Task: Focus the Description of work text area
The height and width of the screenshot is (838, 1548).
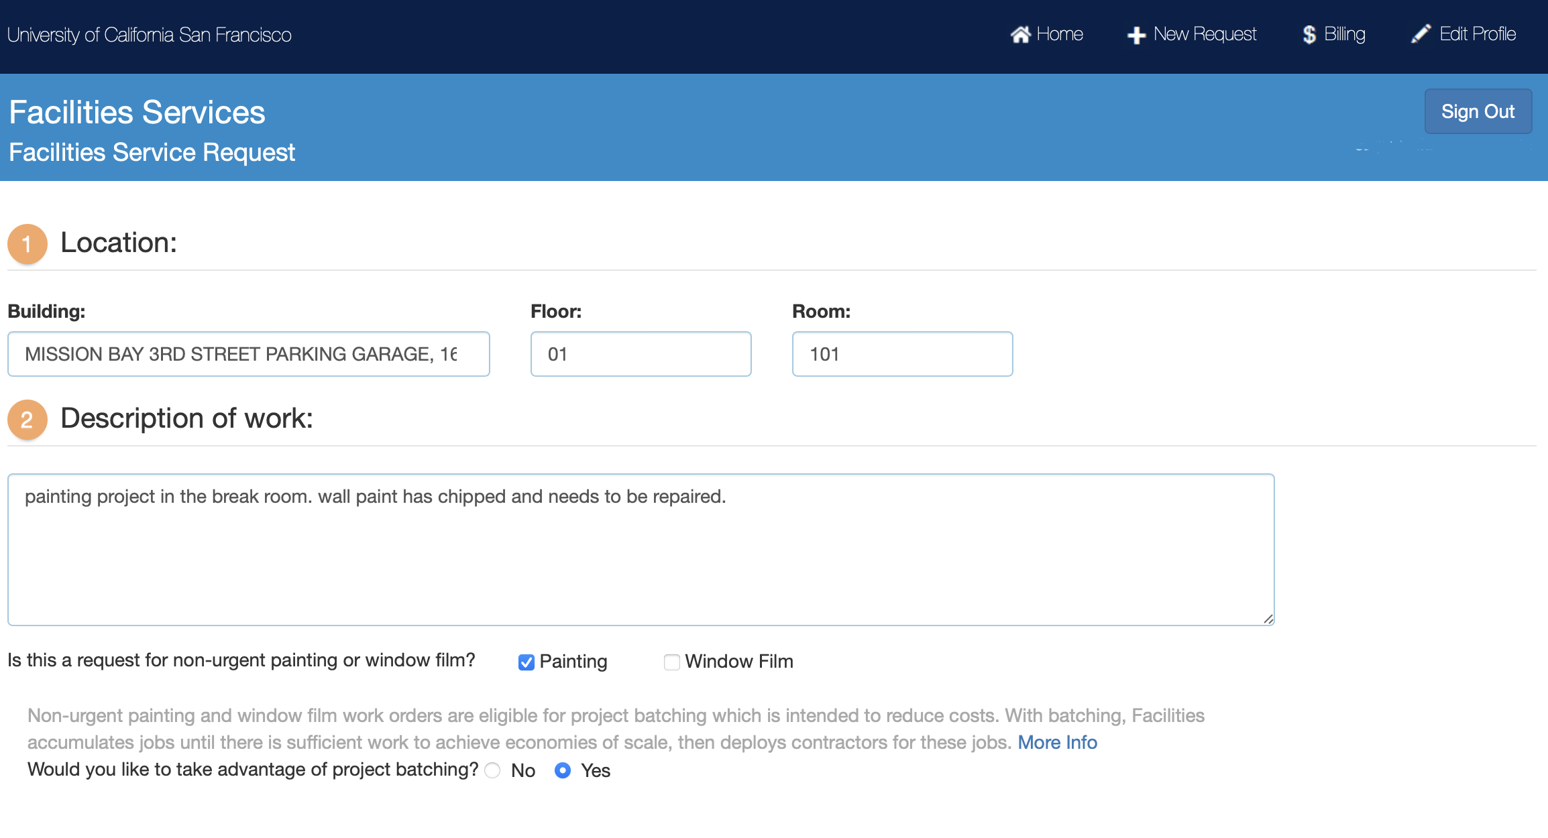Action: coord(641,550)
